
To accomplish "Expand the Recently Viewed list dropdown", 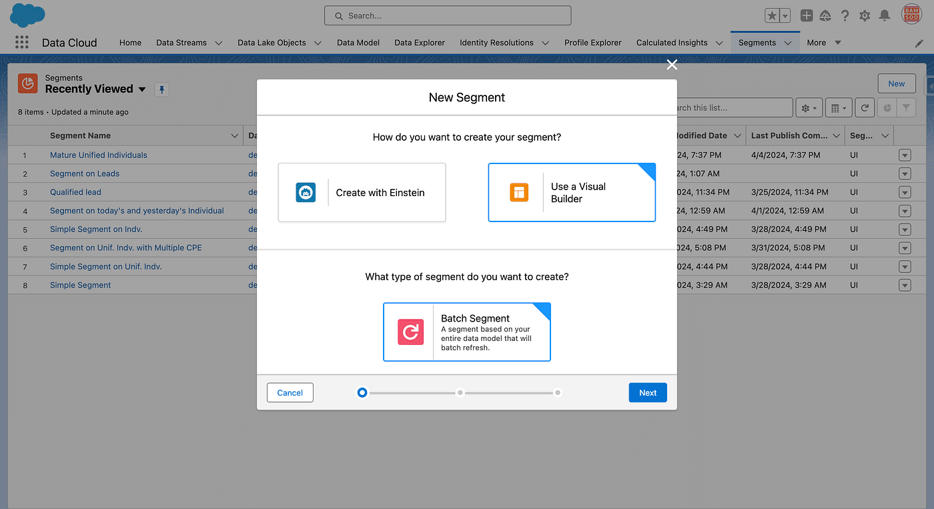I will pyautogui.click(x=141, y=89).
